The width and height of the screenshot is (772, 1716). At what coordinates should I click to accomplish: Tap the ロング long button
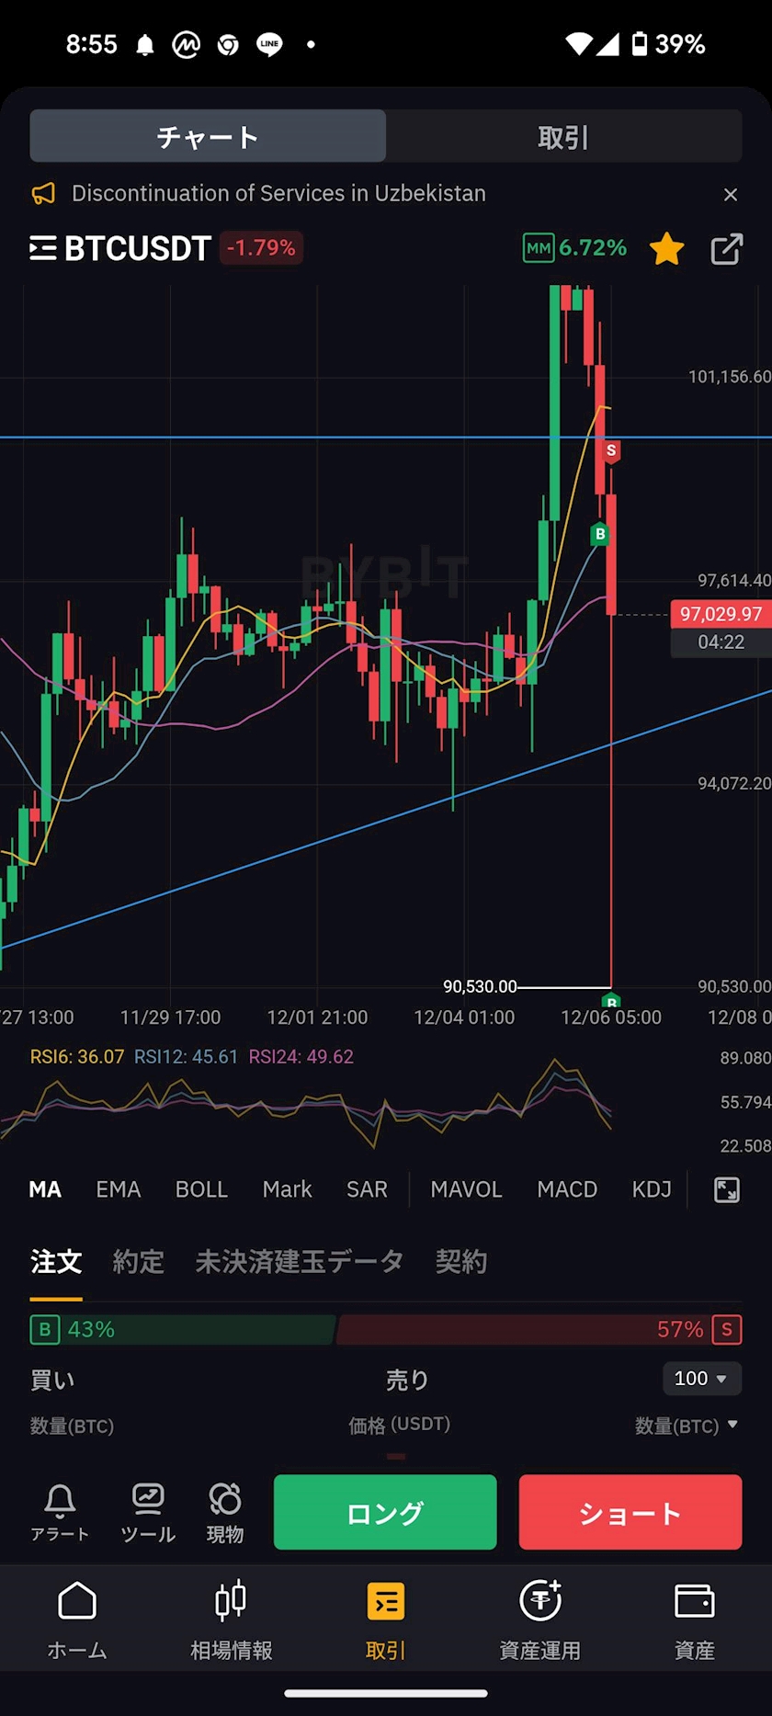point(385,1512)
